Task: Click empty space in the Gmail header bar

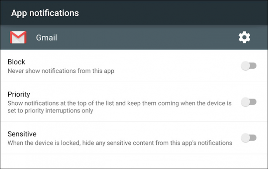Action: (x=144, y=37)
